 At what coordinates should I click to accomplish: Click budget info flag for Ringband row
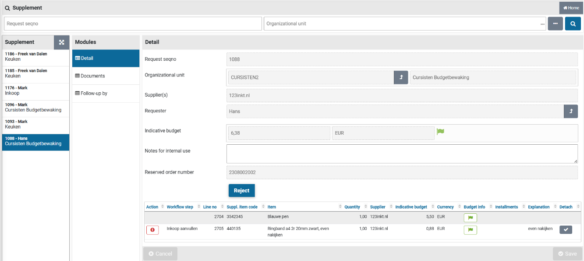coord(470,230)
